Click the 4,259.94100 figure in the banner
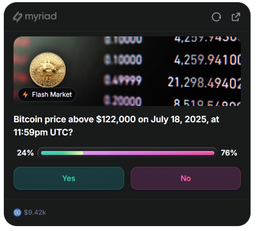 pyautogui.click(x=207, y=60)
